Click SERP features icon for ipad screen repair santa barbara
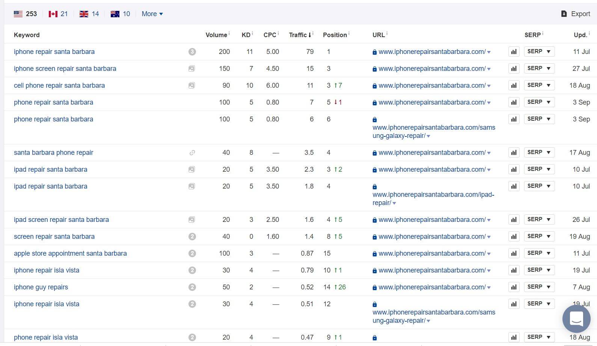 pyautogui.click(x=191, y=220)
